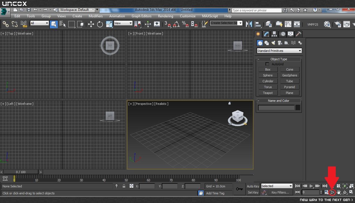Viewport: 355px width, 203px height.
Task: Open the Modifiers menu
Action: point(96,16)
